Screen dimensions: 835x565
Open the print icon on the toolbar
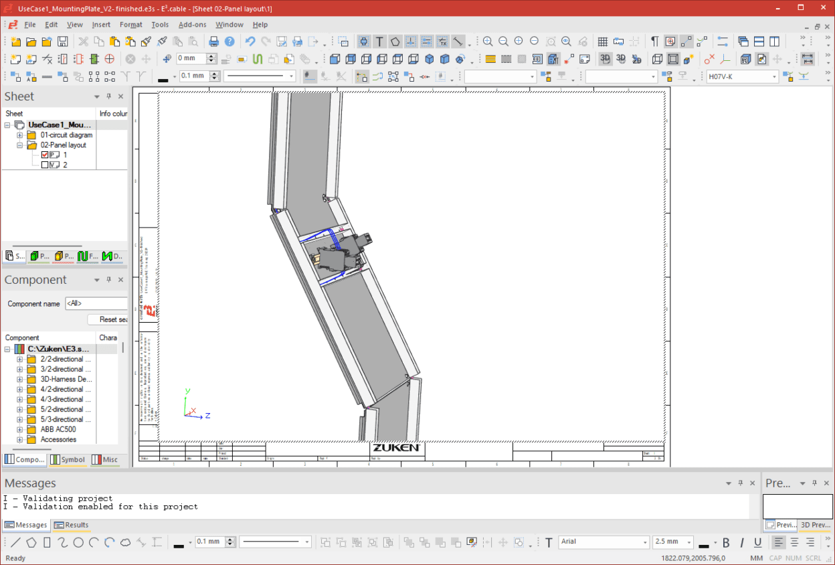(213, 41)
